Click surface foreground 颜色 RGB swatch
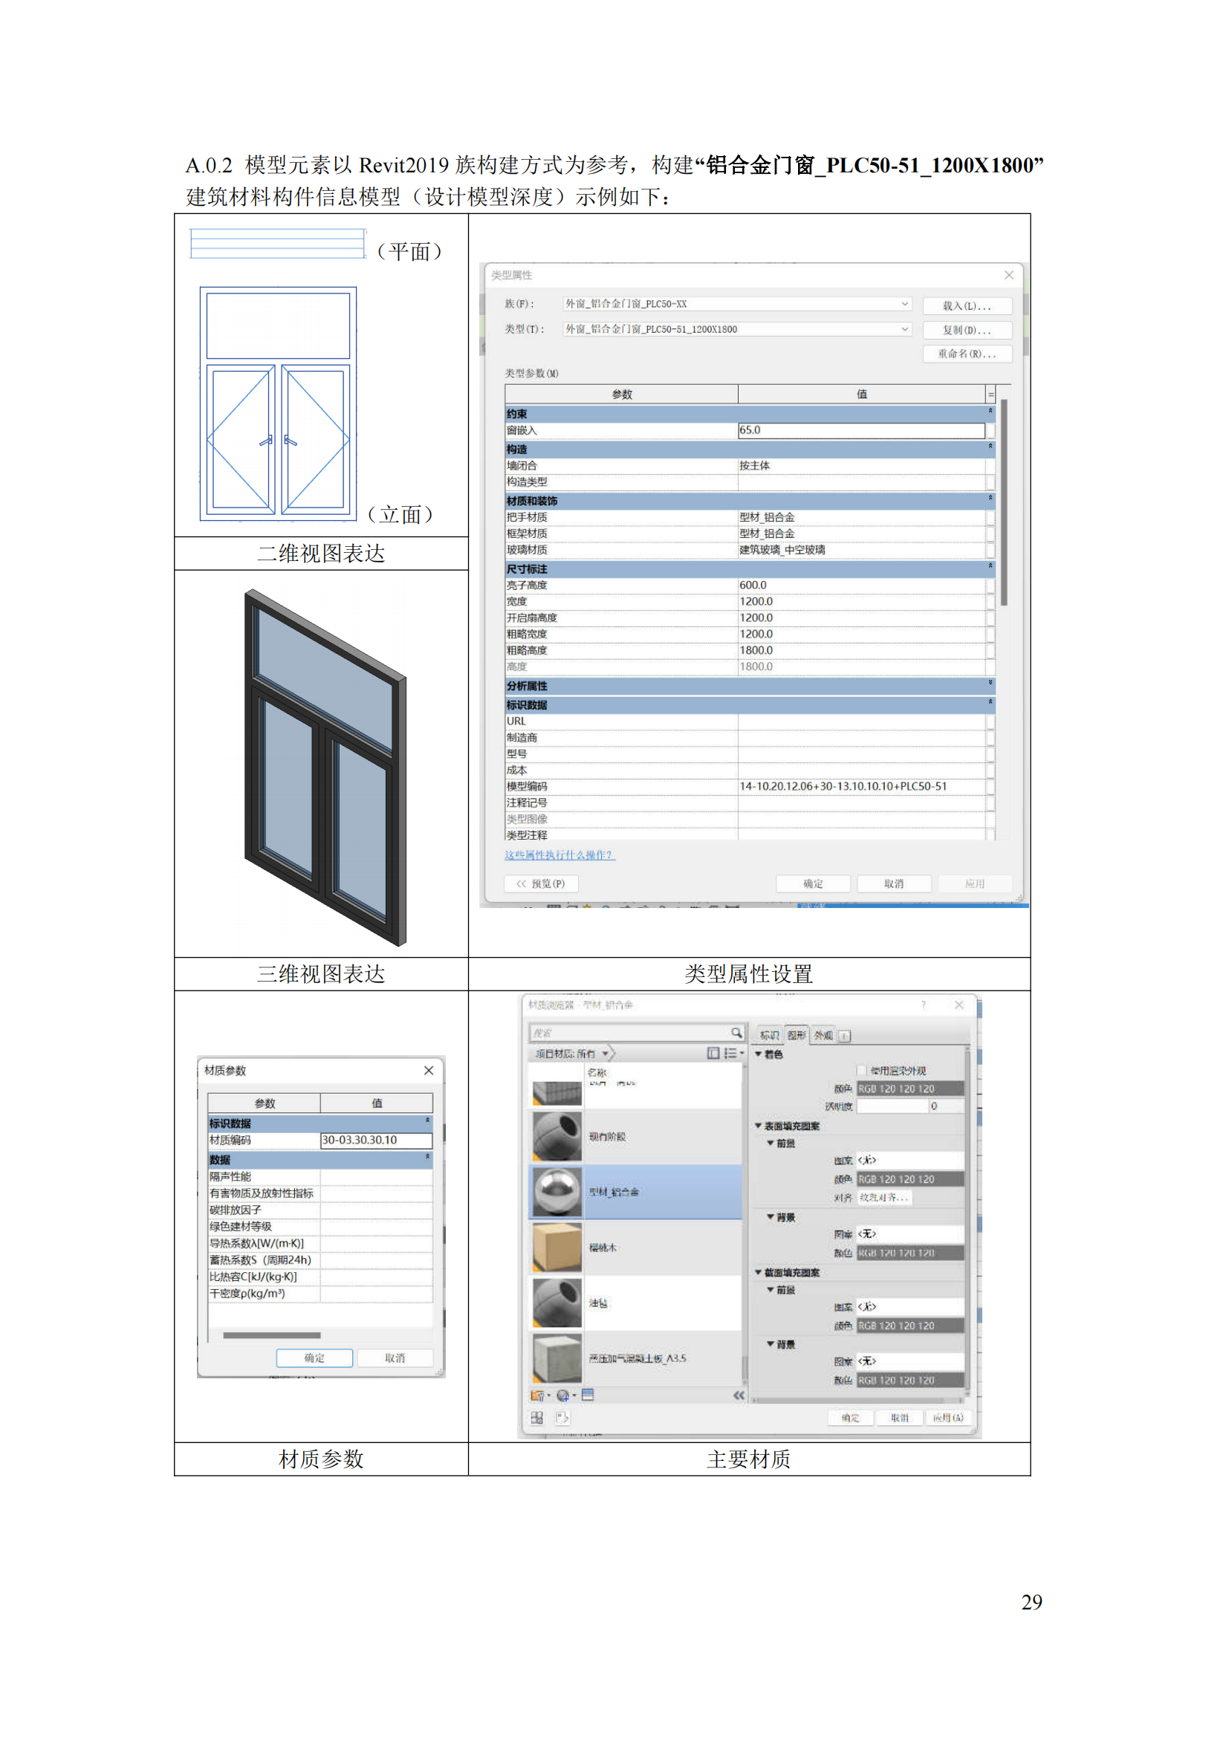 909,1179
